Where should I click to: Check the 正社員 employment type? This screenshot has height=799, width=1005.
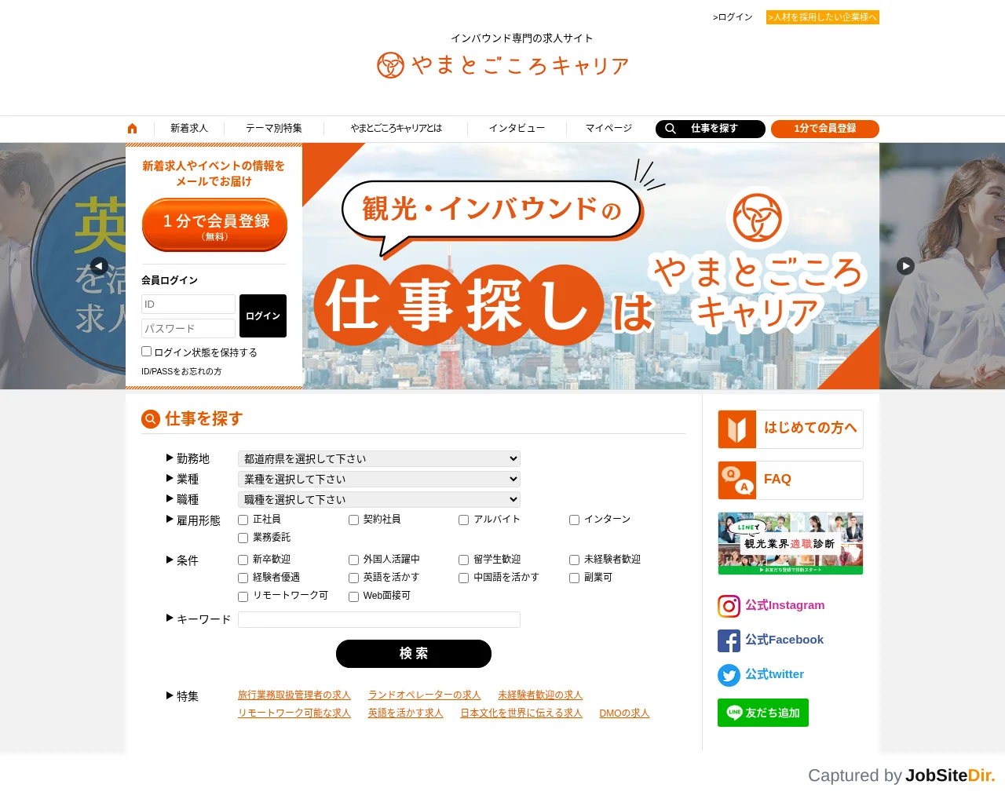(243, 520)
